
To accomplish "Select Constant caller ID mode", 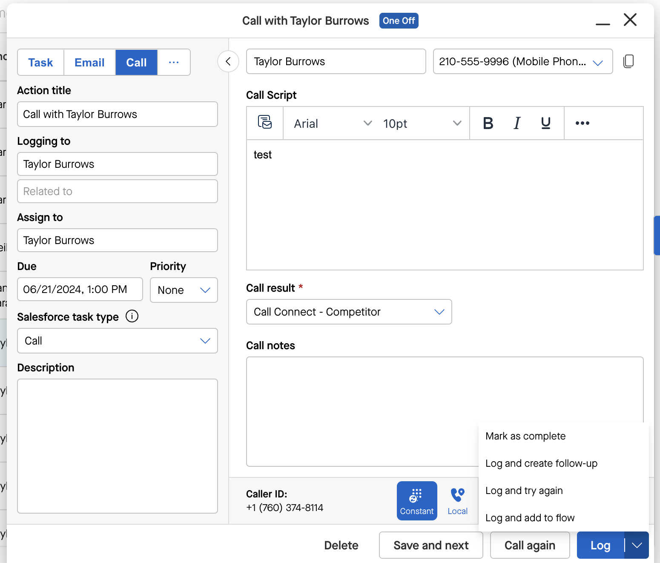I will [417, 501].
